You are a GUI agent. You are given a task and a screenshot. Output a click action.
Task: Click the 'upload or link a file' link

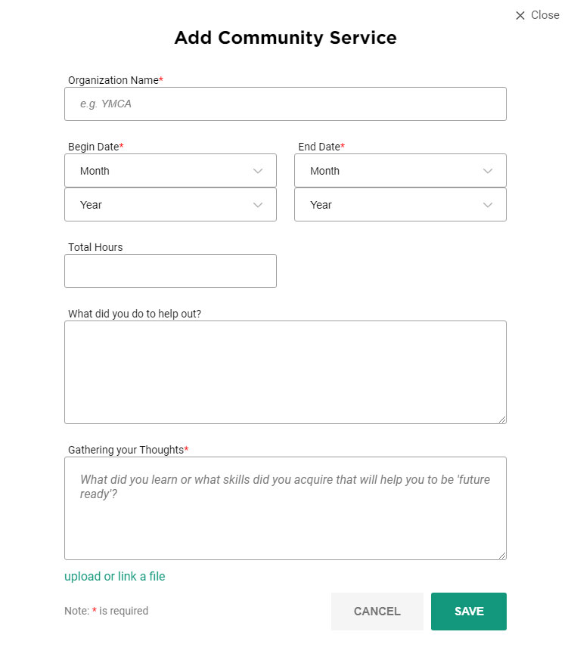pos(114,577)
